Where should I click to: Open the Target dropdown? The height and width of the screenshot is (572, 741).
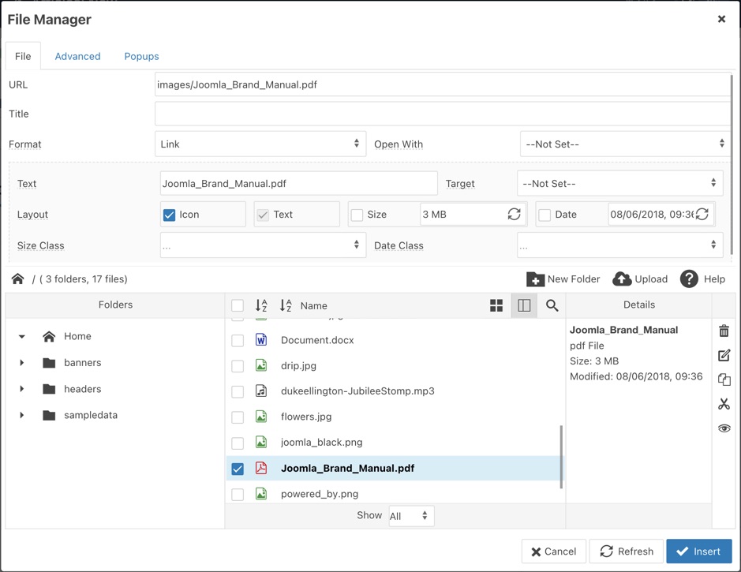tap(620, 183)
